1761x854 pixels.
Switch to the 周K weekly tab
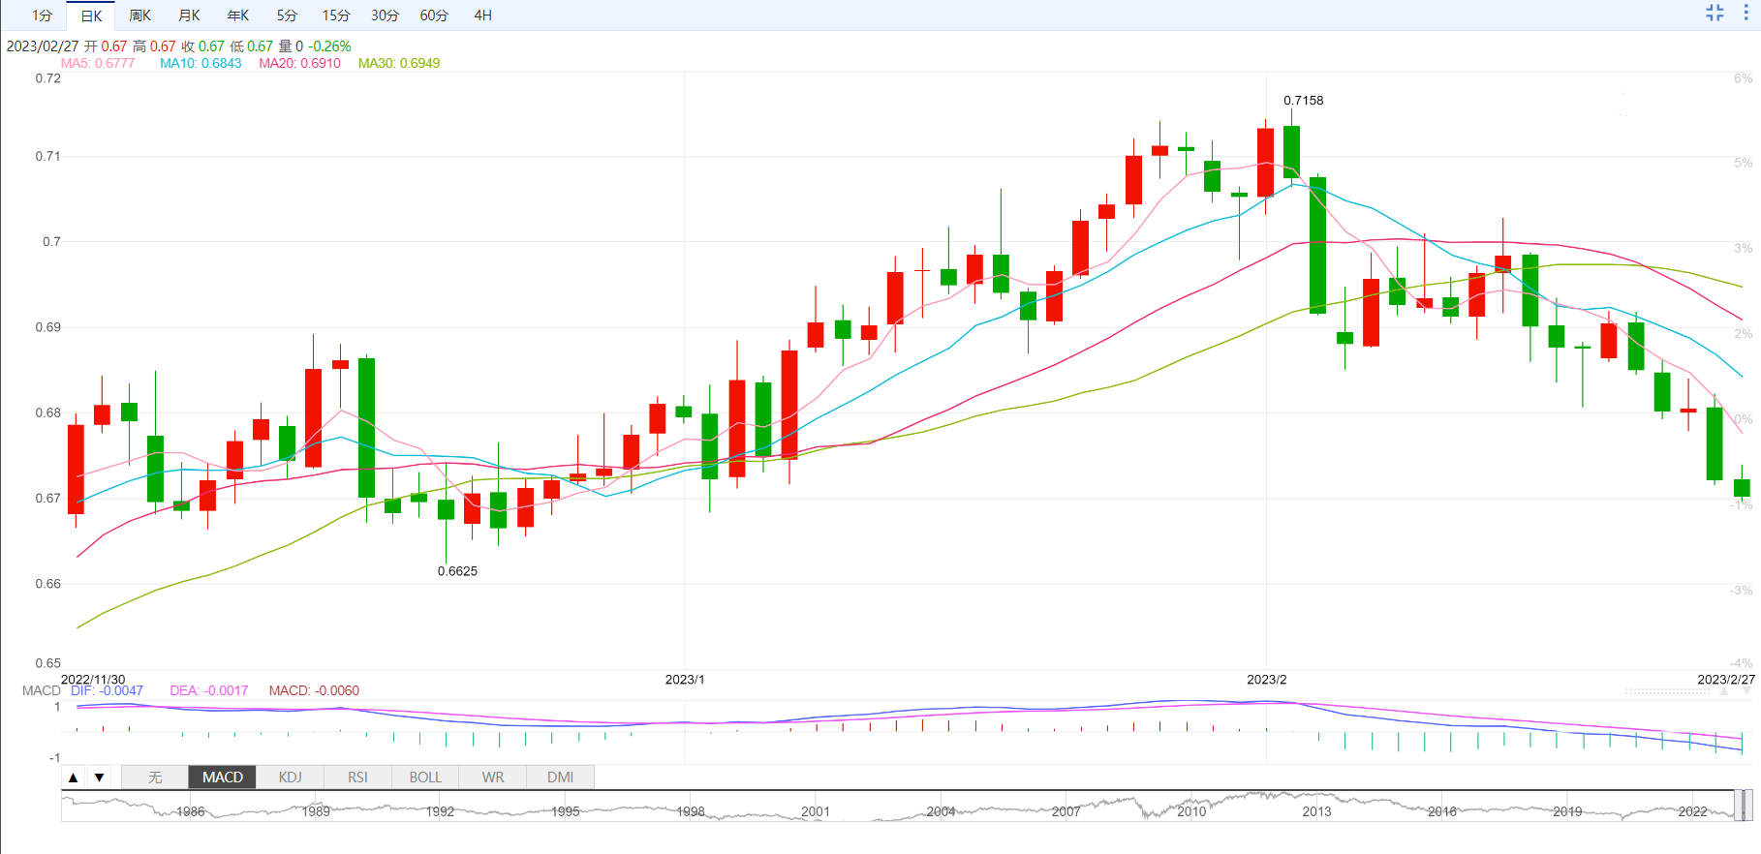(140, 15)
